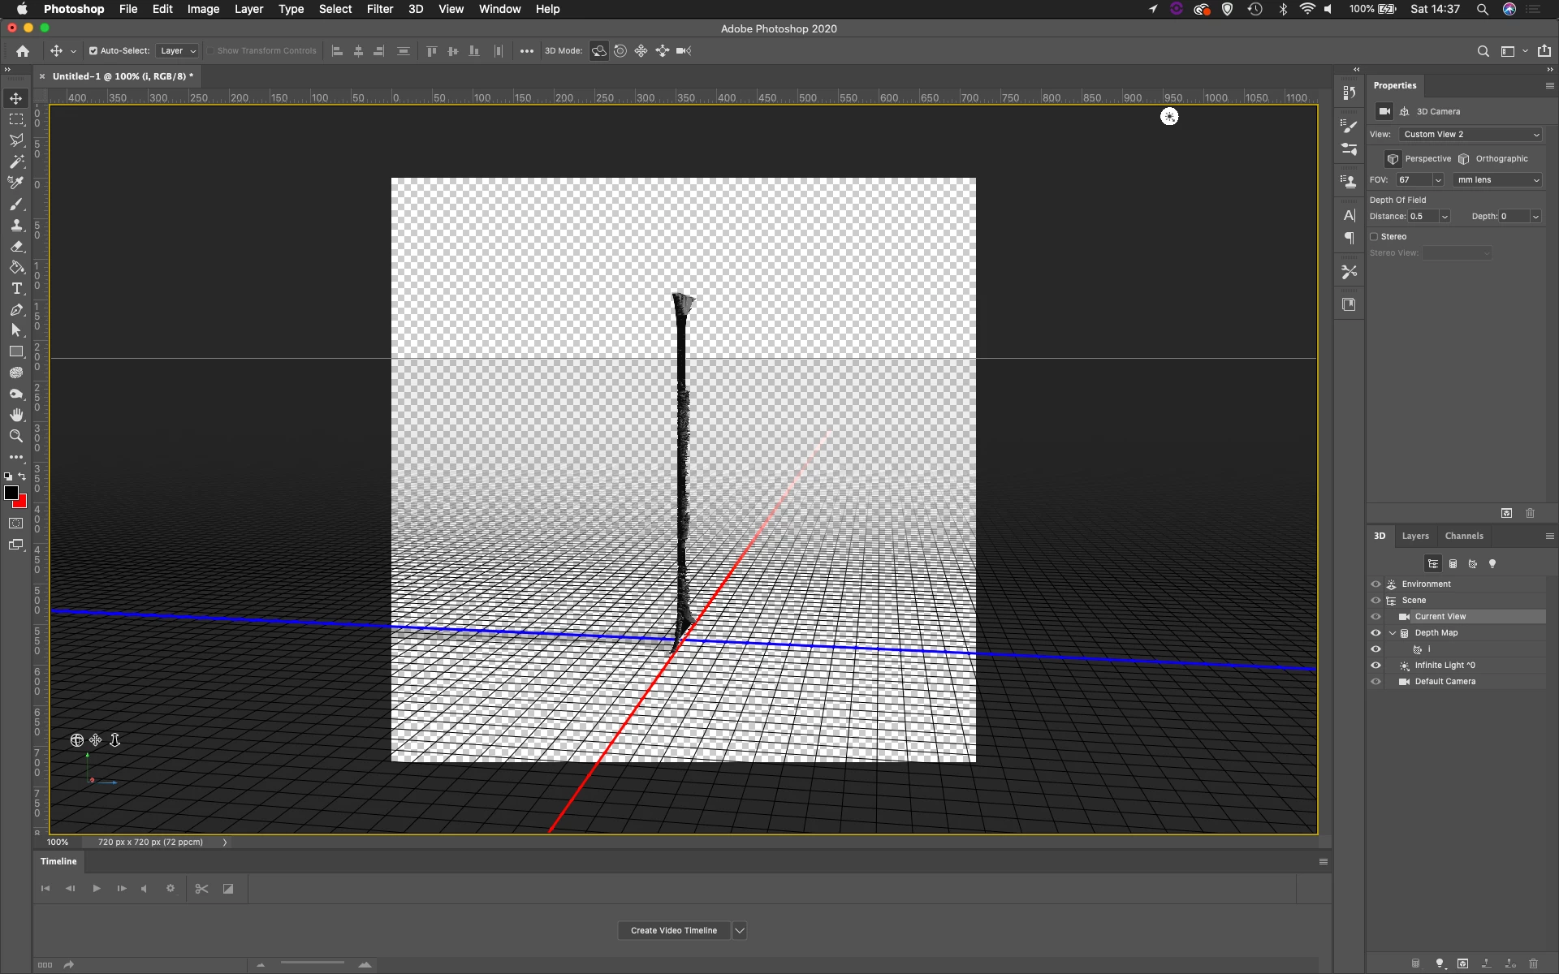1559x974 pixels.
Task: Click the foreground color swatch
Action: pos(11,493)
